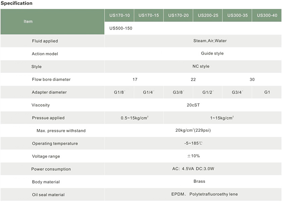The image size is (282, 202).
Task: Click the US500-150 model label
Action: tap(121, 28)
